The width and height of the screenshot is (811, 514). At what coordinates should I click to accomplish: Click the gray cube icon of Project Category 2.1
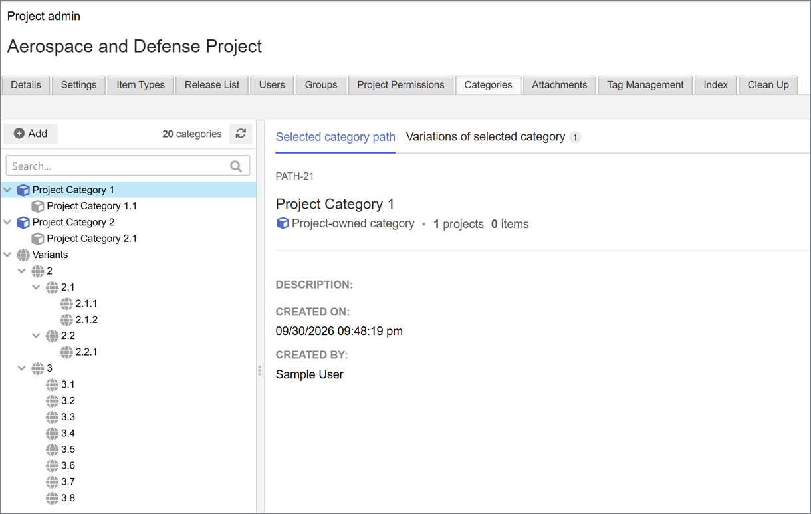click(x=38, y=239)
